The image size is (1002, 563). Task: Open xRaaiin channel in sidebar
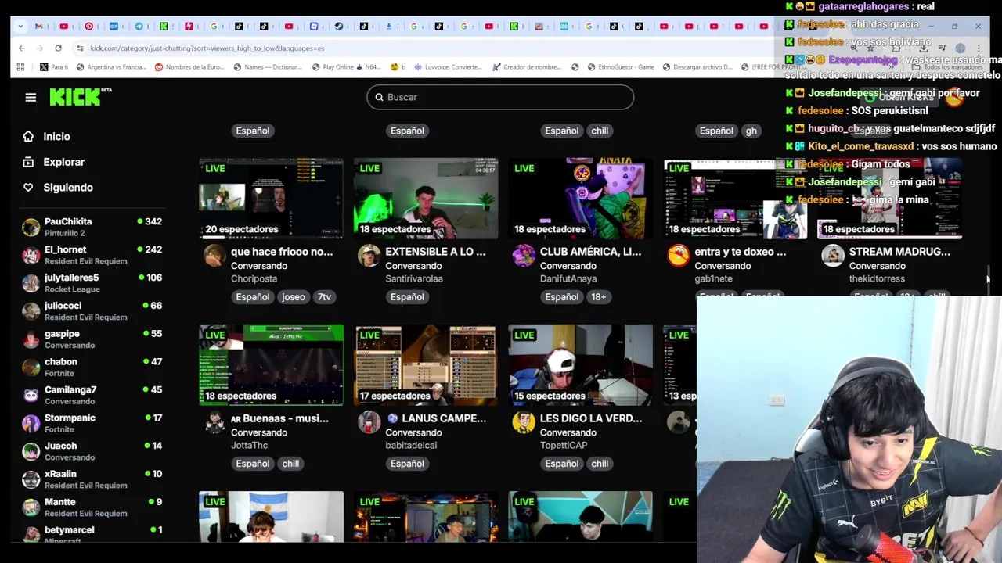[92, 479]
